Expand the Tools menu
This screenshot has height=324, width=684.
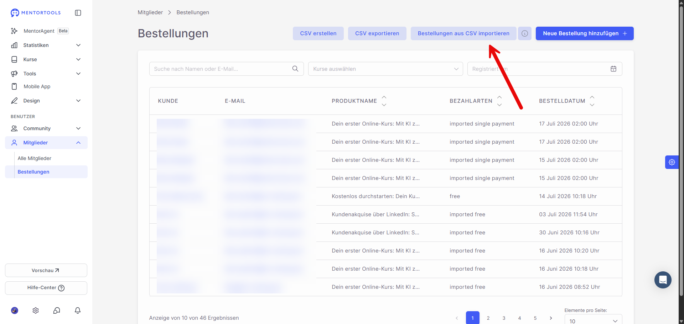[46, 74]
